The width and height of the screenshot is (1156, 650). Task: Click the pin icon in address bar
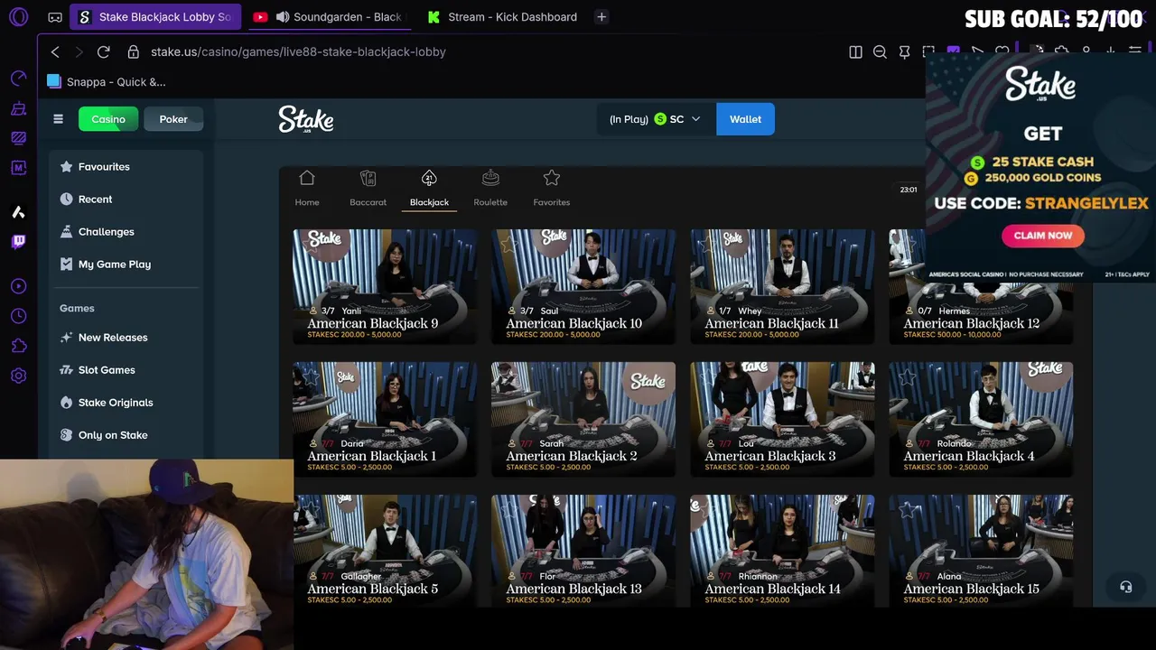click(904, 51)
